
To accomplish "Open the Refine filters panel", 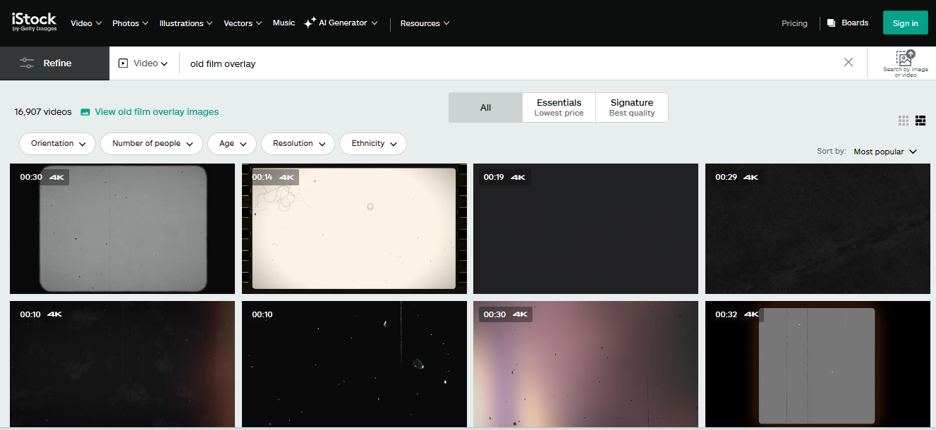I will coord(54,63).
